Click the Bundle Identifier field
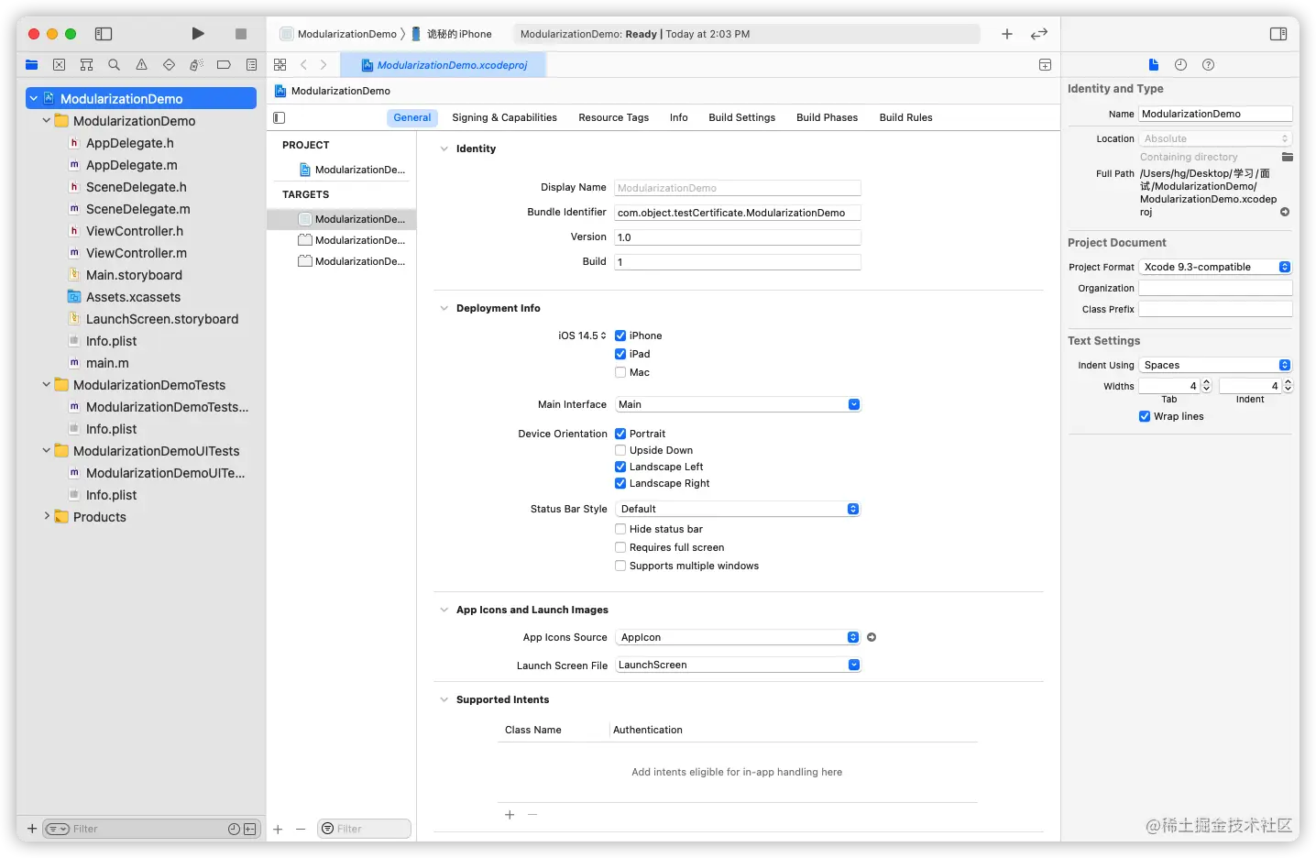The image size is (1316, 858). point(738,213)
